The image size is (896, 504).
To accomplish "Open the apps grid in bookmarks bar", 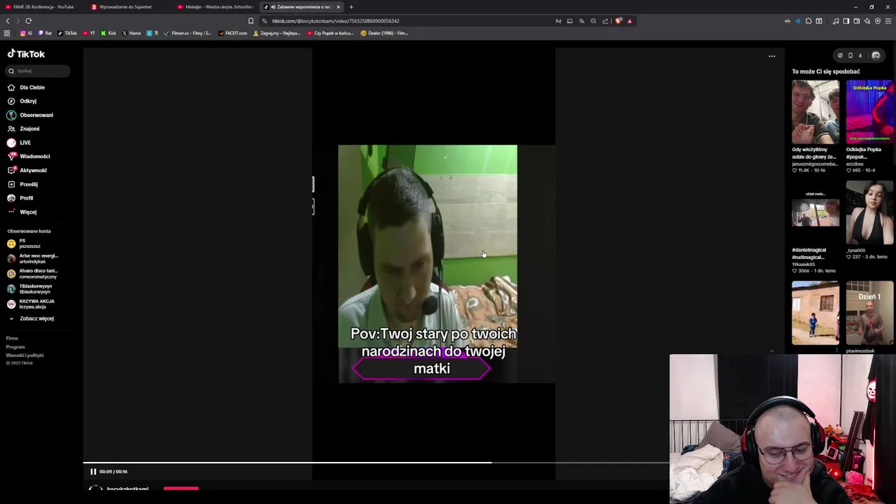I will coord(7,33).
